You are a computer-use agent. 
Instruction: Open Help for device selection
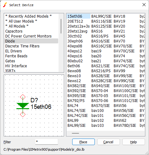pos(134,142)
